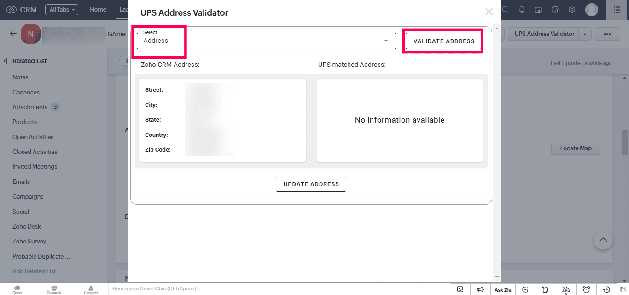
Task: Open the apps grid launcher
Action: click(x=617, y=10)
